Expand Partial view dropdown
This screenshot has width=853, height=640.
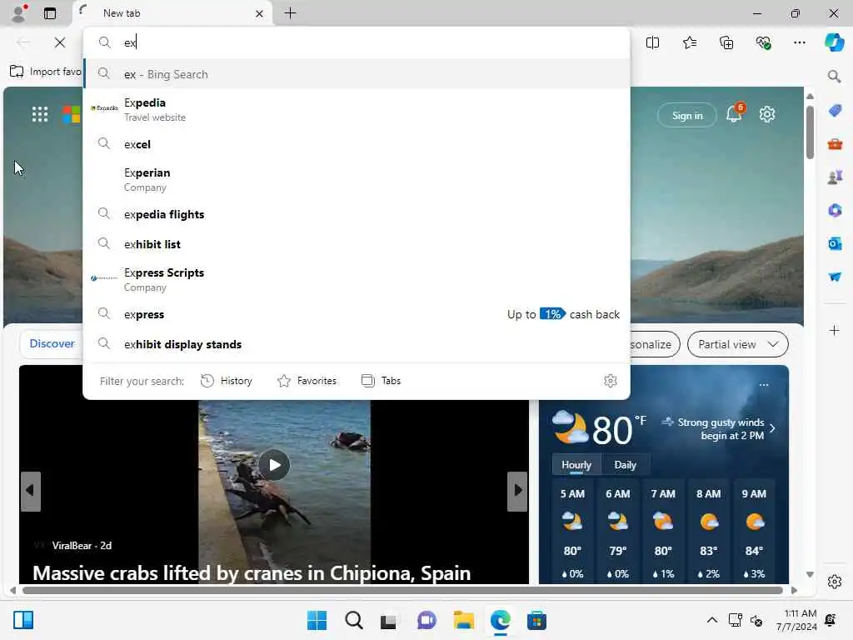pyautogui.click(x=738, y=344)
